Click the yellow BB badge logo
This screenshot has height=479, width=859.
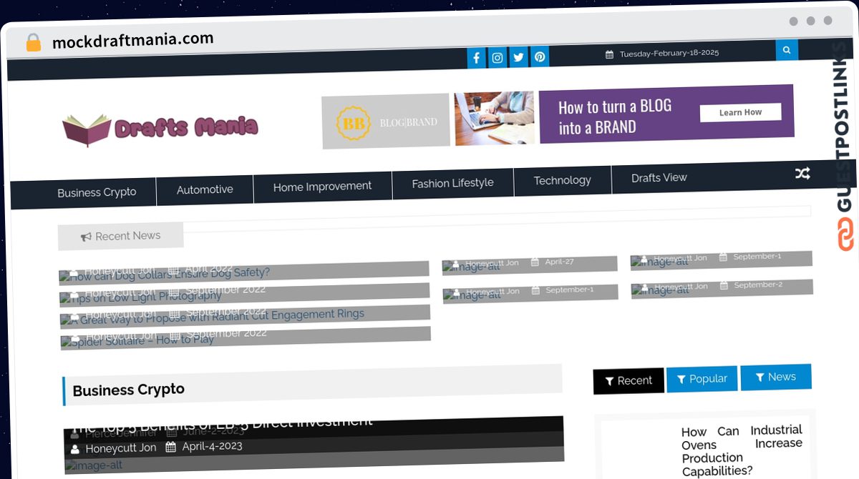[353, 123]
